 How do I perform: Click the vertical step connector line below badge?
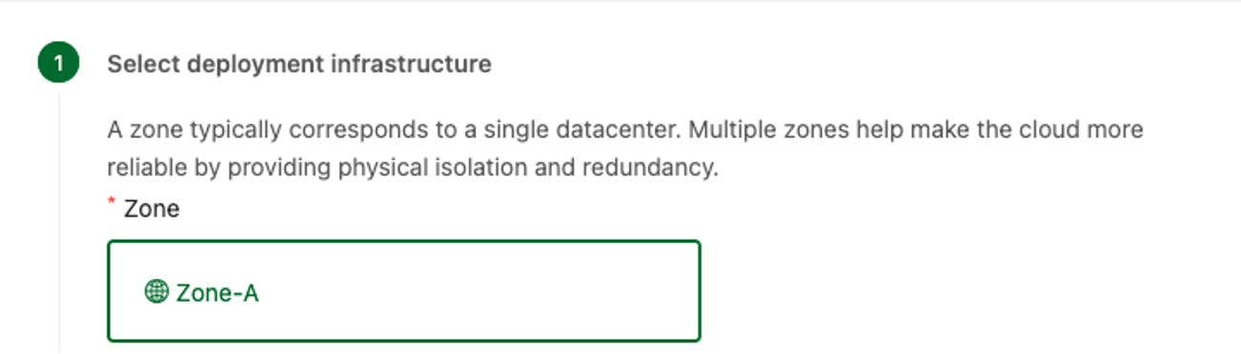point(59,221)
